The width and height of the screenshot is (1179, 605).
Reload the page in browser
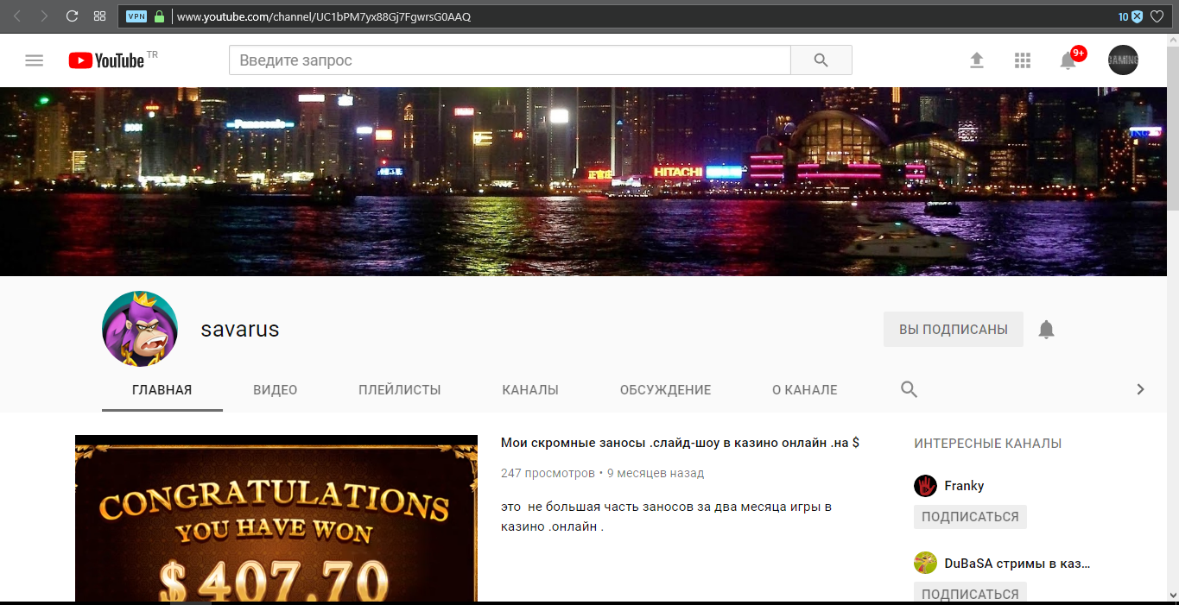(x=72, y=16)
